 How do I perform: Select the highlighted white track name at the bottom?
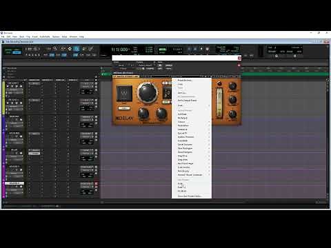click(14, 183)
